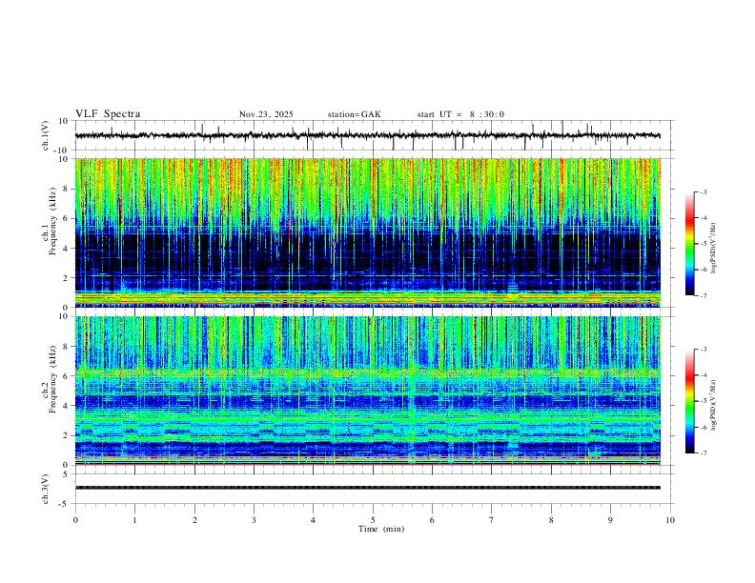Click the "Time (min)" x-axis label
Image resolution: width=755 pixels, height=583 pixels.
(x=381, y=529)
